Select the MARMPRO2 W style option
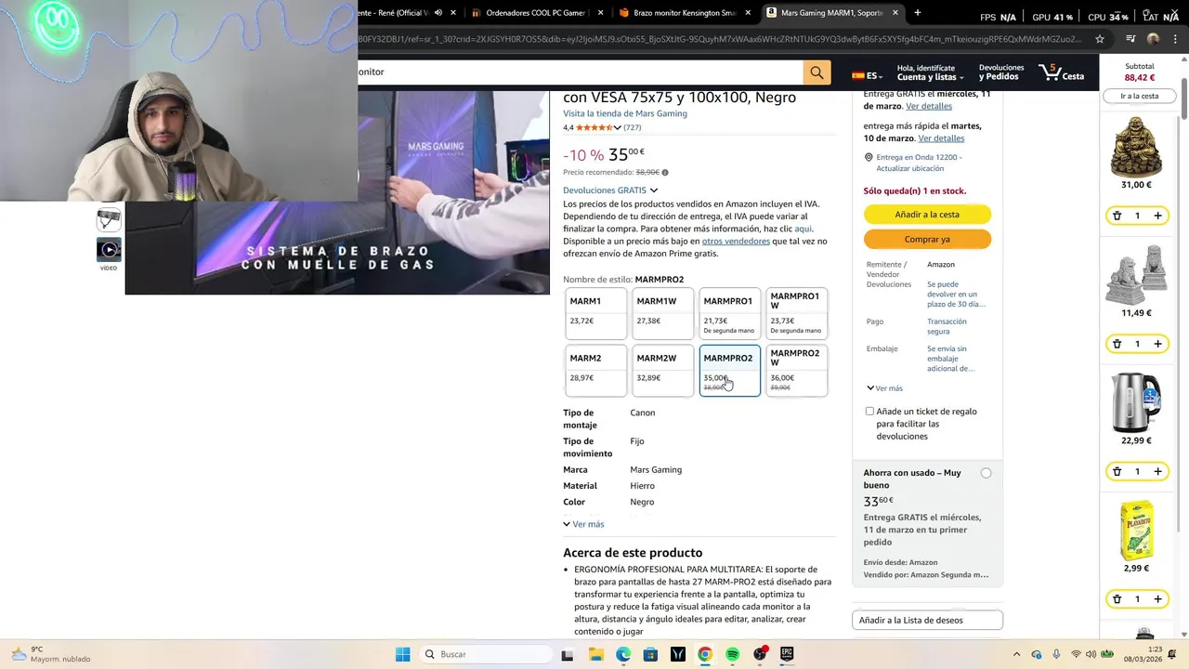This screenshot has height=669, width=1189. pyautogui.click(x=796, y=371)
